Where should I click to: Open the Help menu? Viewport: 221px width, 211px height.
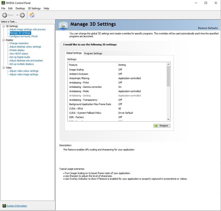(x=46, y=8)
